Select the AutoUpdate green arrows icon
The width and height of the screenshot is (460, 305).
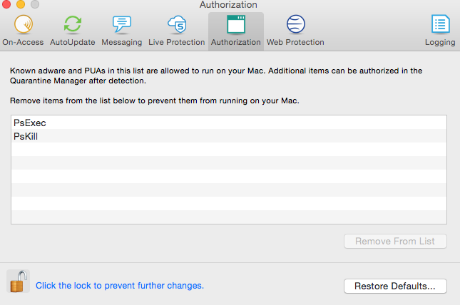point(73,24)
